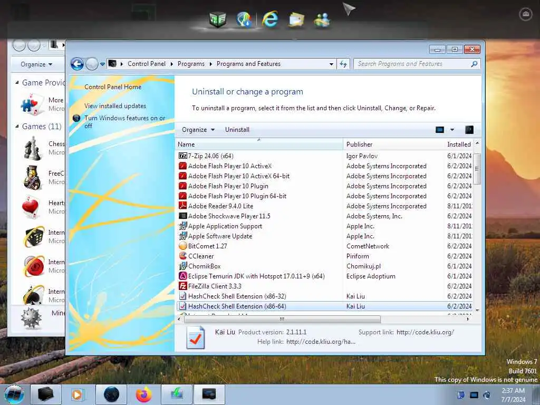
Task: Open the mail envelope icon in the top dock
Action: coord(296,20)
